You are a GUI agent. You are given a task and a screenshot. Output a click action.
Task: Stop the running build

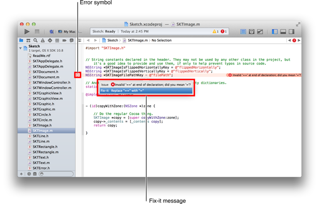37,31
